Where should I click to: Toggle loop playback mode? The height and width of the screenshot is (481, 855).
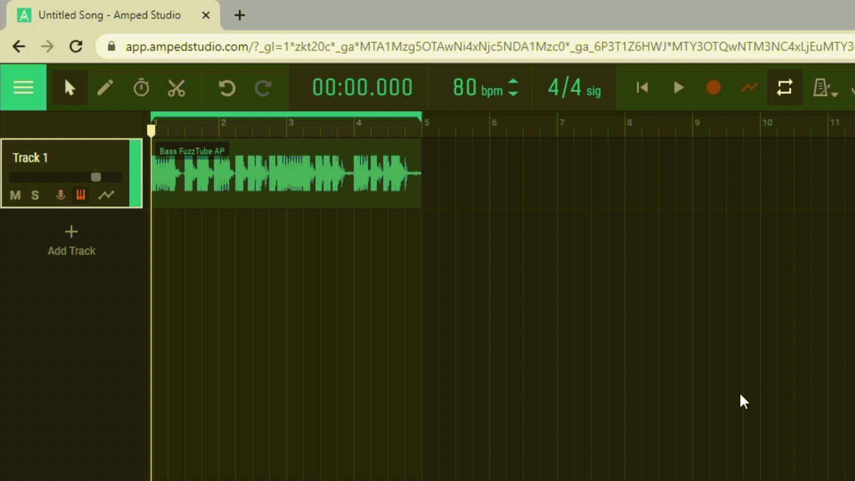pos(784,87)
